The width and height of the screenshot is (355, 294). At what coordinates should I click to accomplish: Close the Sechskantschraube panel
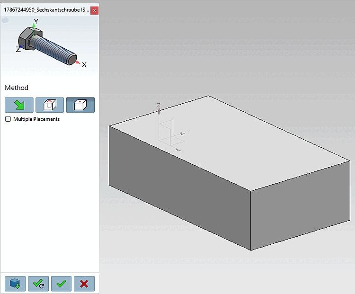(94, 10)
